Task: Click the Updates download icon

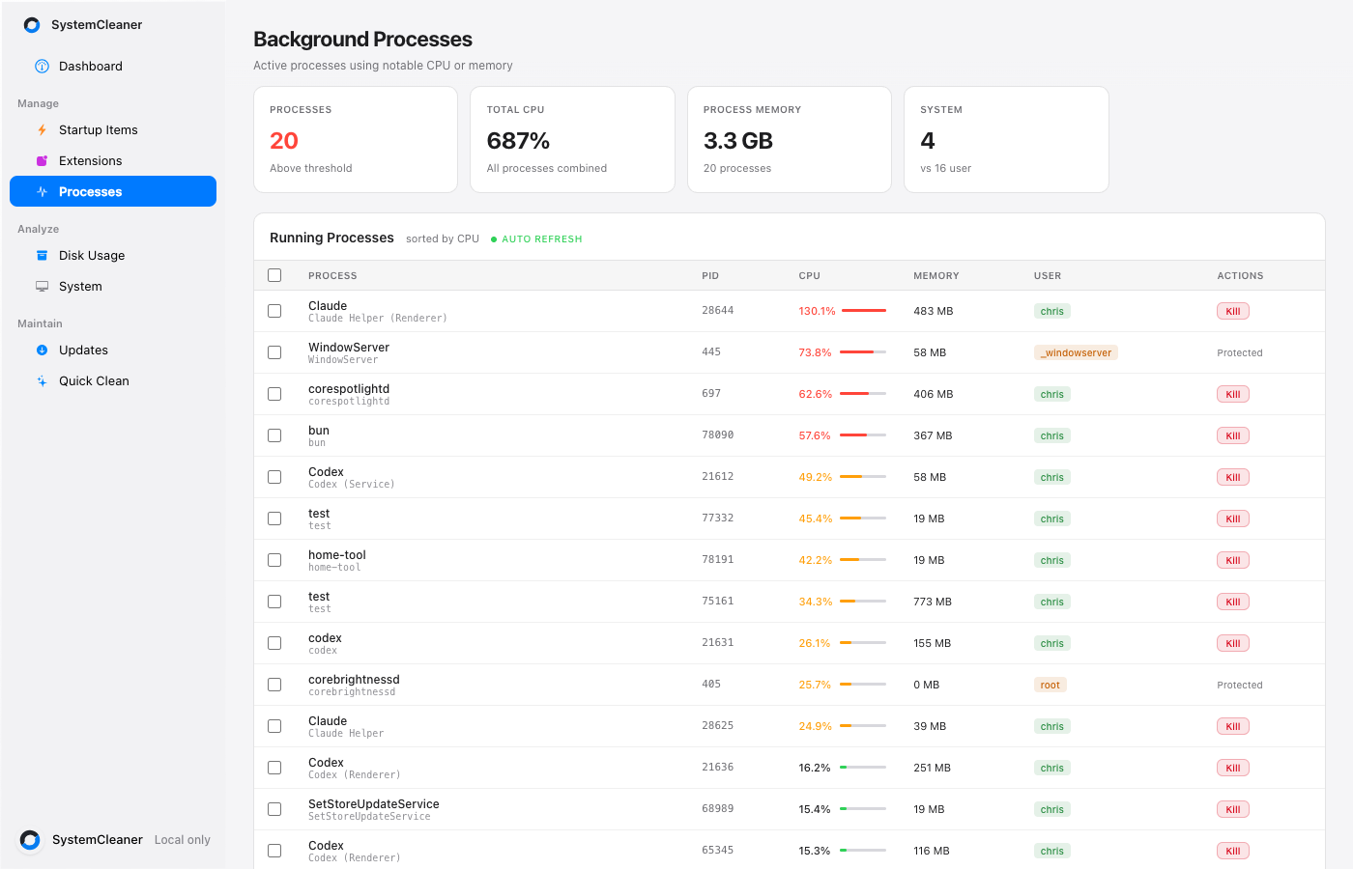Action: click(x=42, y=350)
